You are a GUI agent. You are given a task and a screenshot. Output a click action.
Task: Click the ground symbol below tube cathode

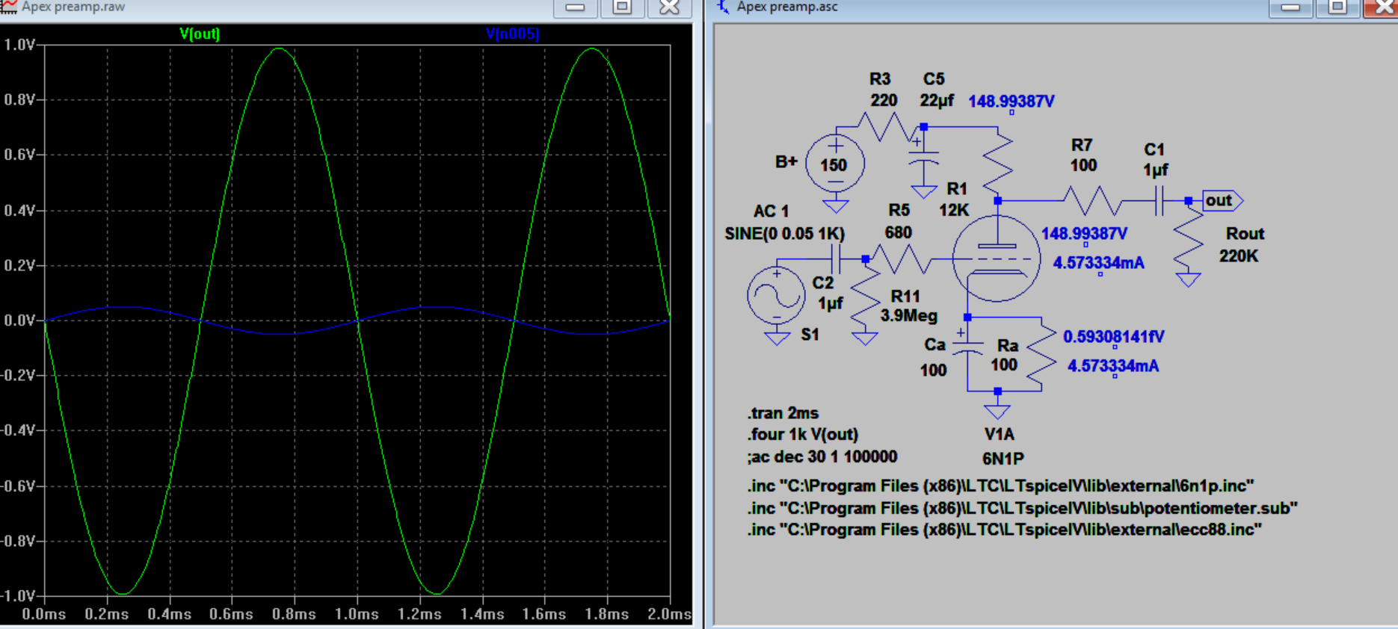click(997, 412)
